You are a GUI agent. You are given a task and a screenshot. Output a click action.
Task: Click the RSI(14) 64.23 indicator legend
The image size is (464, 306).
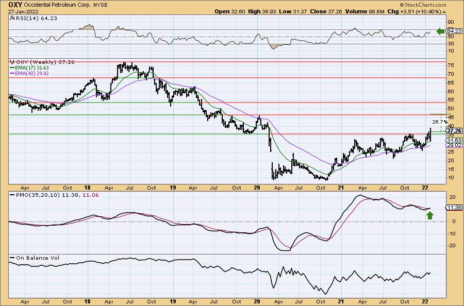point(36,18)
